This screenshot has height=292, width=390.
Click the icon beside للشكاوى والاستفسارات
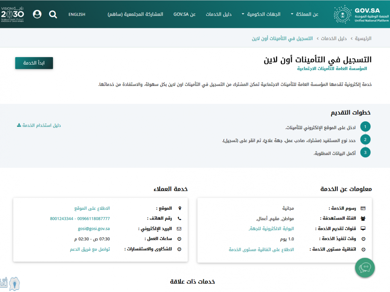pyautogui.click(x=179, y=249)
